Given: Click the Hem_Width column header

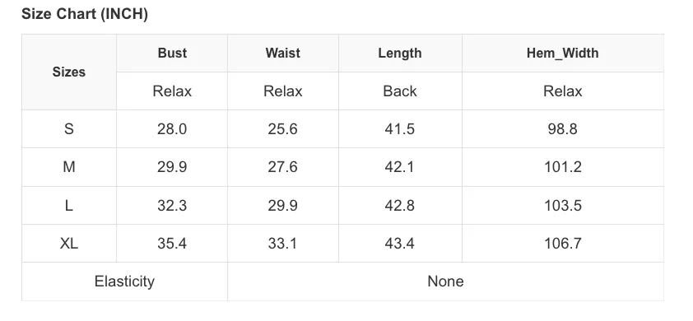Looking at the screenshot, I should [563, 53].
